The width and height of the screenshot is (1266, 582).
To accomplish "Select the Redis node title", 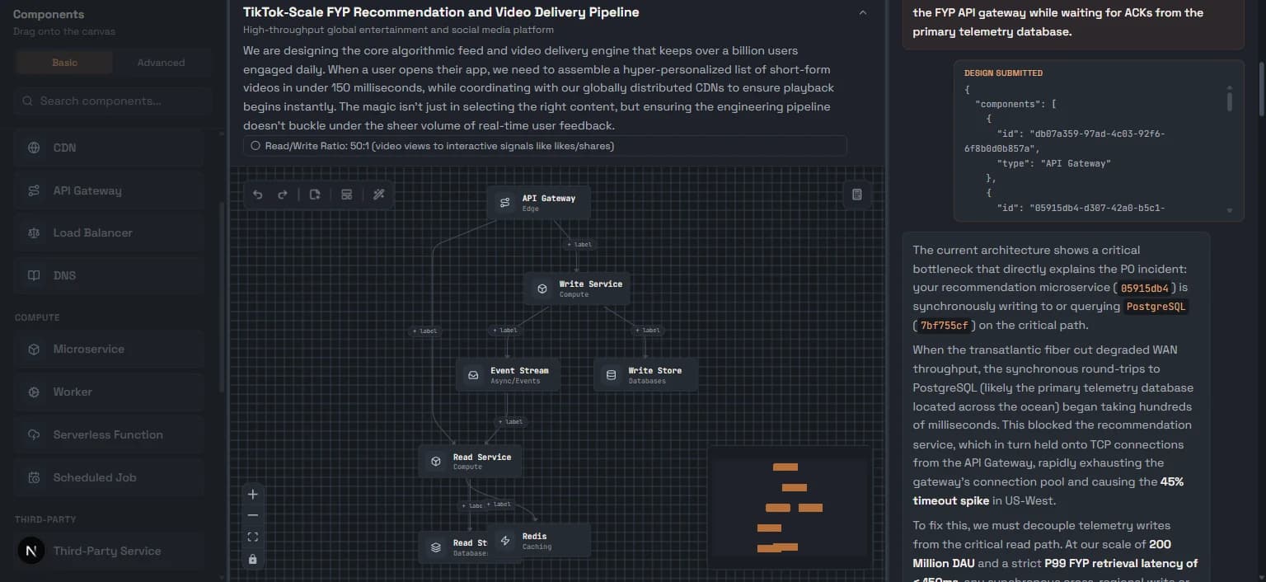I will tap(534, 536).
